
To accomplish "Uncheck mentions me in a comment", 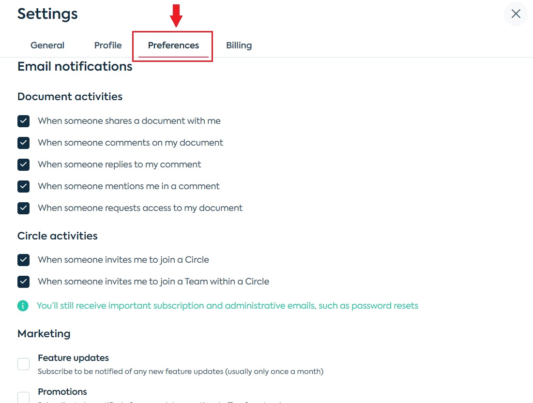I will (23, 186).
